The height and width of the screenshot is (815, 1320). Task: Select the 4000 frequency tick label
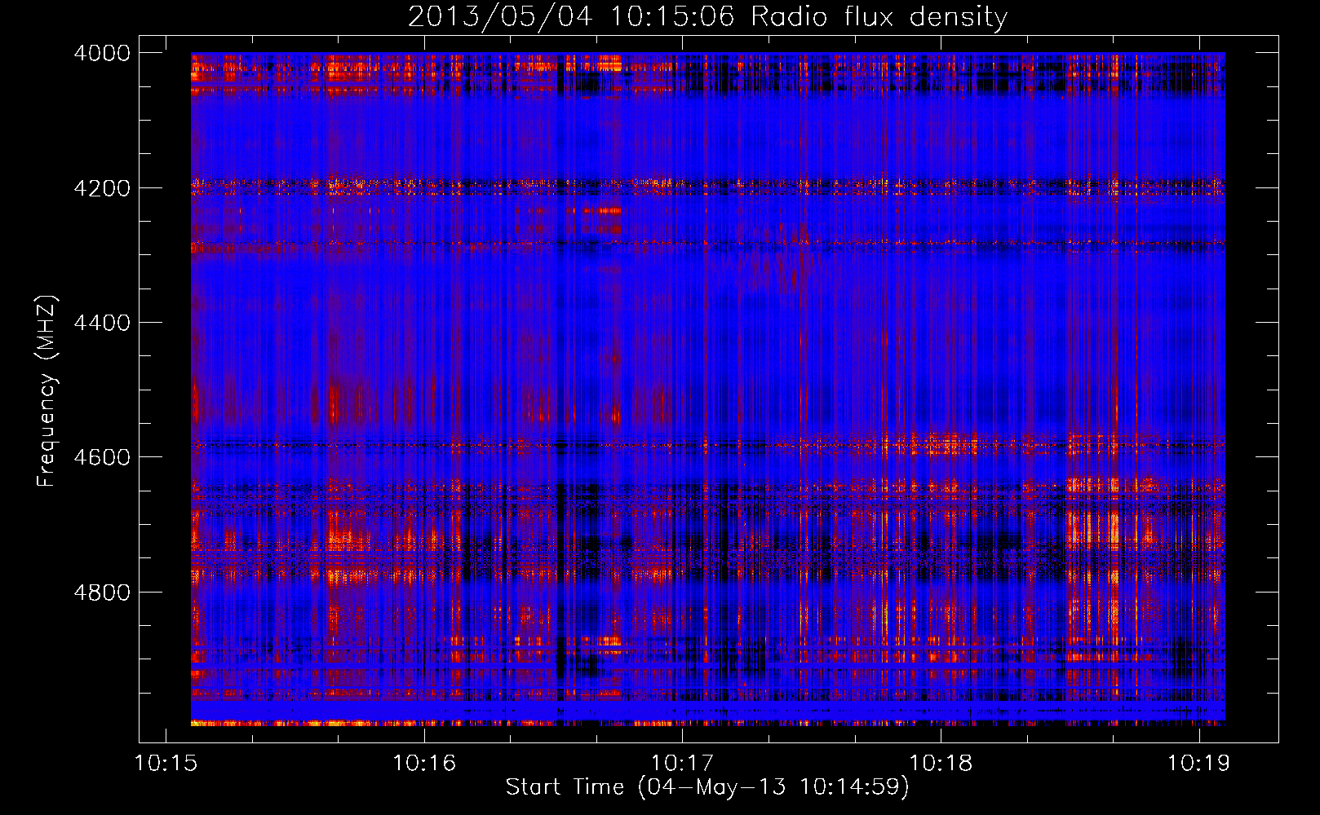(x=102, y=53)
